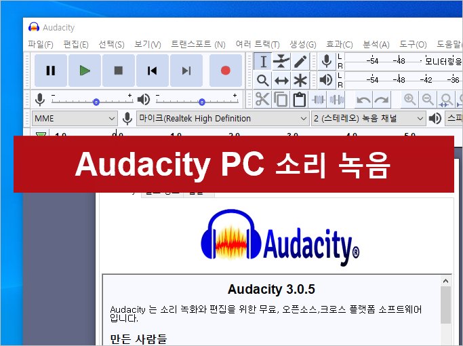The height and width of the screenshot is (346, 463).
Task: Expand the 마이크(Realtek High Definition) device dropdown
Action: click(222, 119)
